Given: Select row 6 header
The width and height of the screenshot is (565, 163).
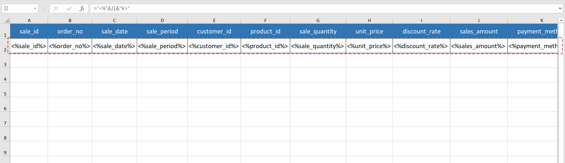Looking at the screenshot, I should click(5, 105).
